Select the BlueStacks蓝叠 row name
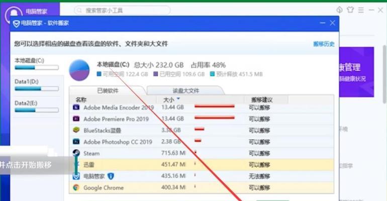Viewport: 387px width, 201px height. [102, 130]
